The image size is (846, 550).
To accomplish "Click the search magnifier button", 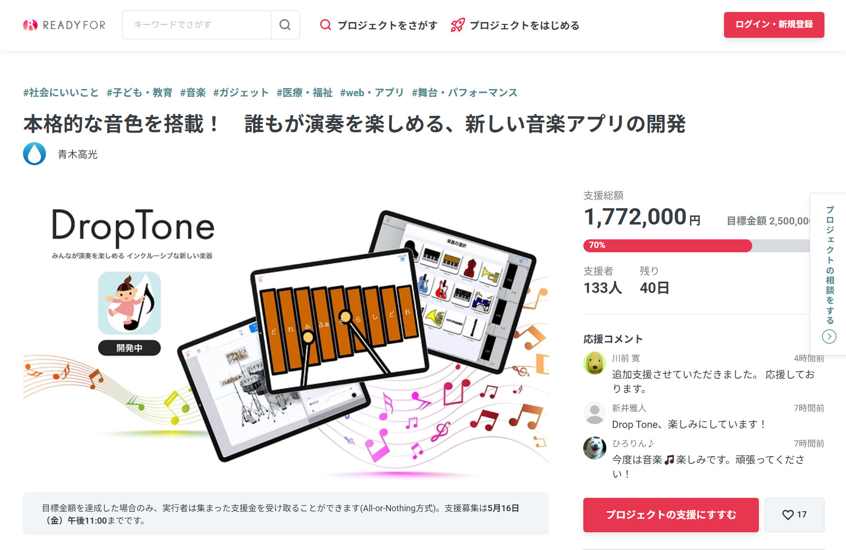I will point(285,25).
